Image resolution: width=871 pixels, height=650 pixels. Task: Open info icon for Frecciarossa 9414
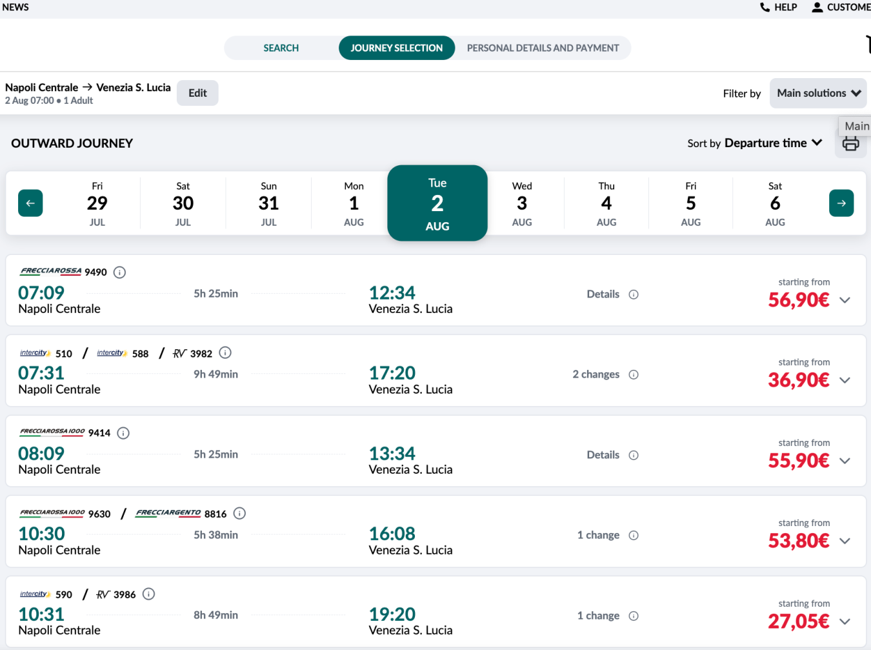coord(123,433)
